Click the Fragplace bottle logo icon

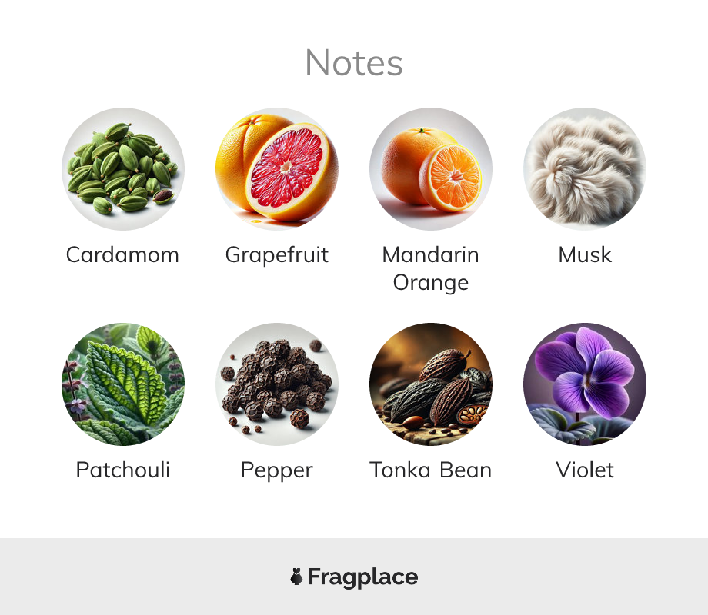[x=296, y=577]
